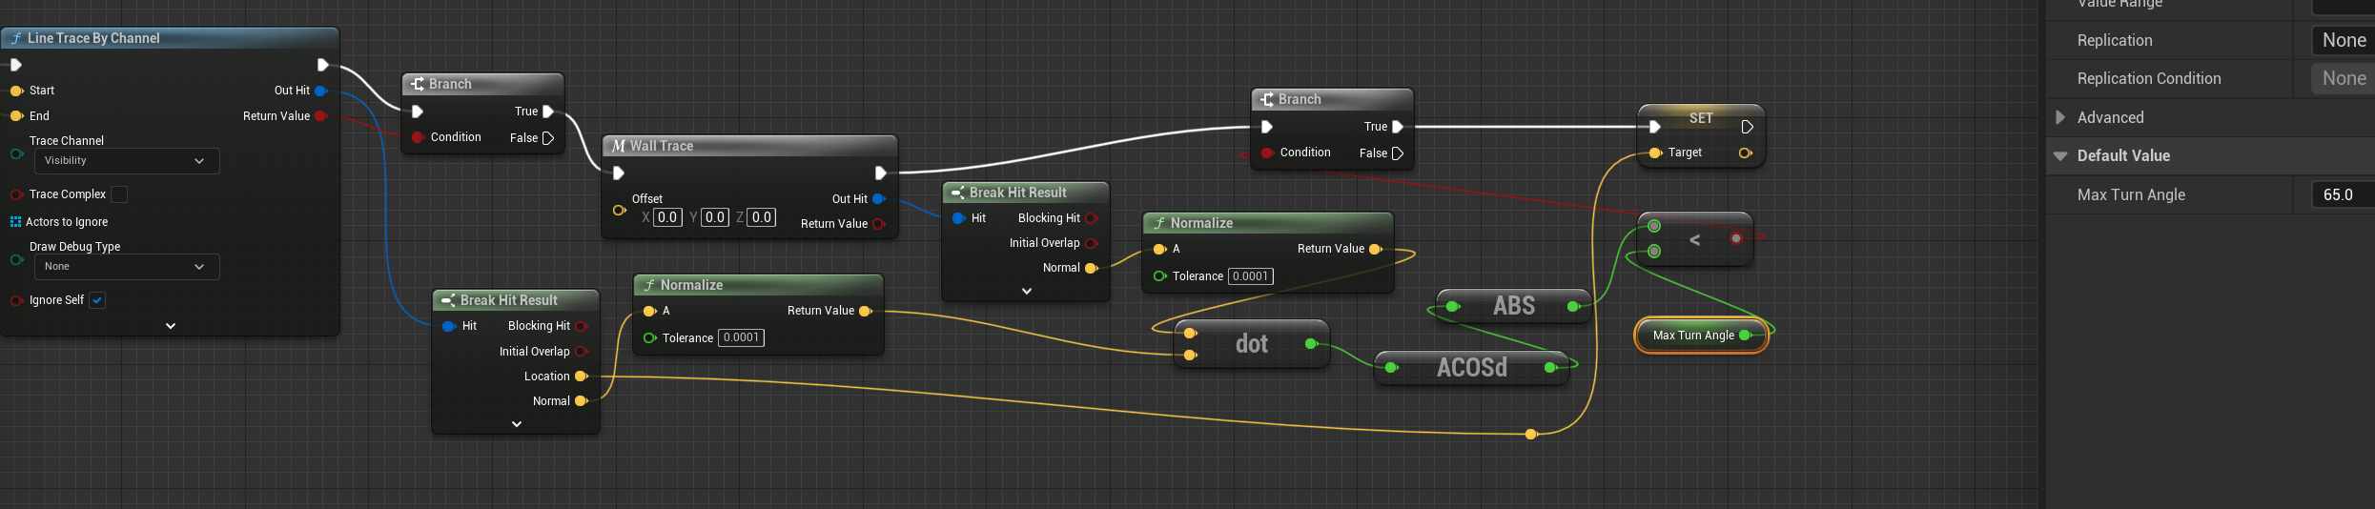
Task: Open Replication Condition dropdown
Action: (2343, 78)
